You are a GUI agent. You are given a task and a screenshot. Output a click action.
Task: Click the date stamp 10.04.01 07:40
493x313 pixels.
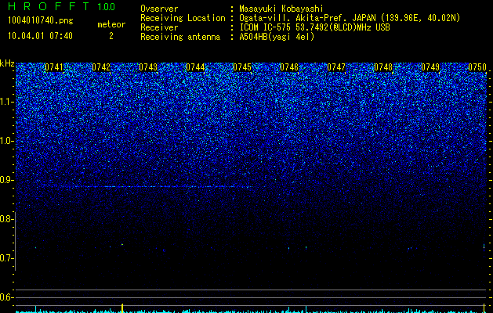[x=40, y=36]
